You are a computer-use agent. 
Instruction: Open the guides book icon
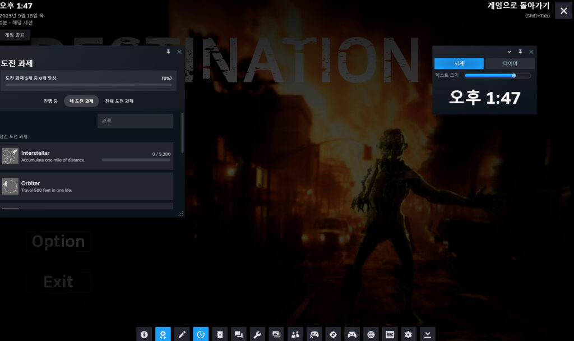(220, 334)
